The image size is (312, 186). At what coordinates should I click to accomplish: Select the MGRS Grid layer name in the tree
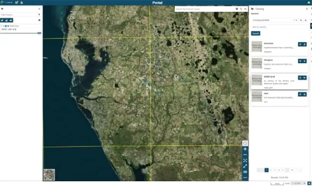pos(14,26)
